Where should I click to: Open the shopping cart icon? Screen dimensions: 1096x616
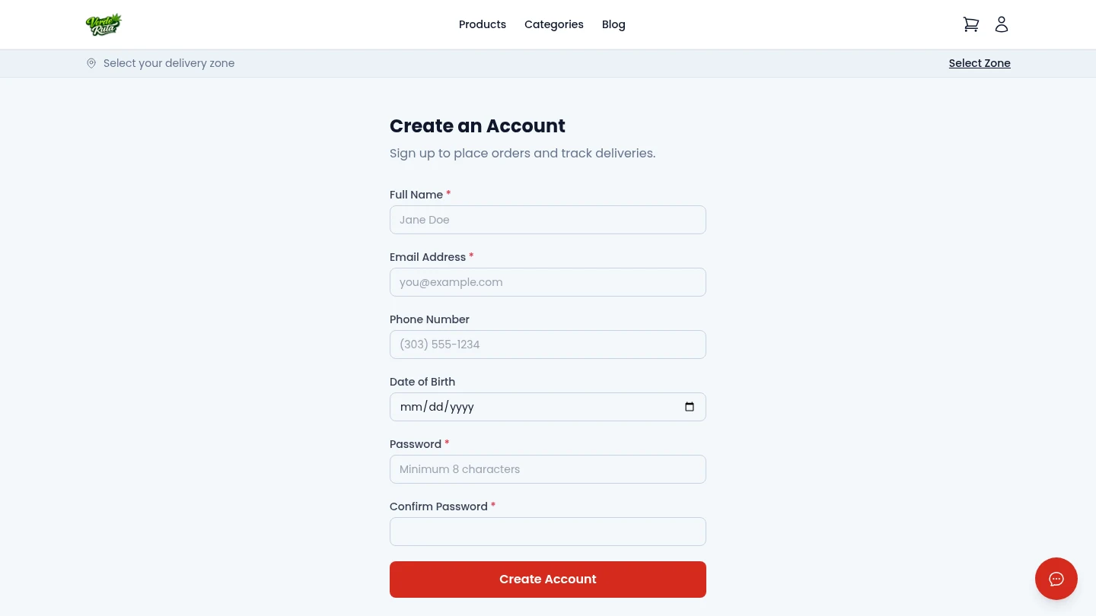[x=971, y=24]
